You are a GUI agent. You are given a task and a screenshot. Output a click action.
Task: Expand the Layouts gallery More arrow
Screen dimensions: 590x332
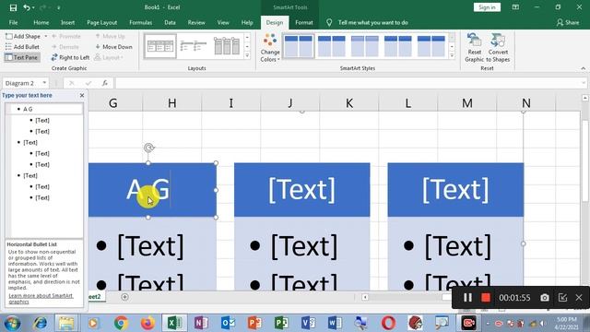pos(247,55)
